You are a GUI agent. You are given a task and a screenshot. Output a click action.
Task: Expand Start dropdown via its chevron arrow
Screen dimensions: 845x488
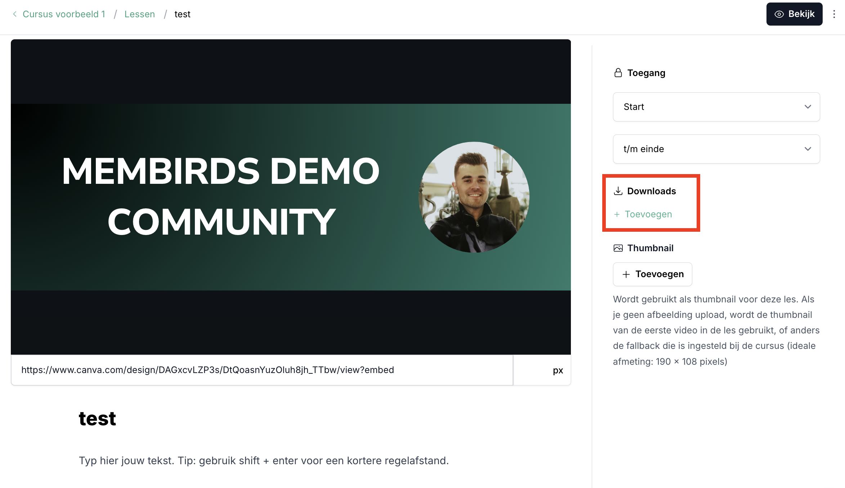pyautogui.click(x=808, y=107)
